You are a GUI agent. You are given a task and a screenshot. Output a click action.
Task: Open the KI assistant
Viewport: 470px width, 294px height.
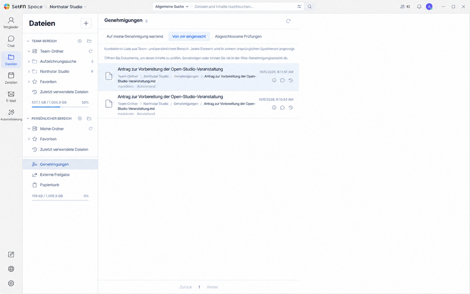405,7
